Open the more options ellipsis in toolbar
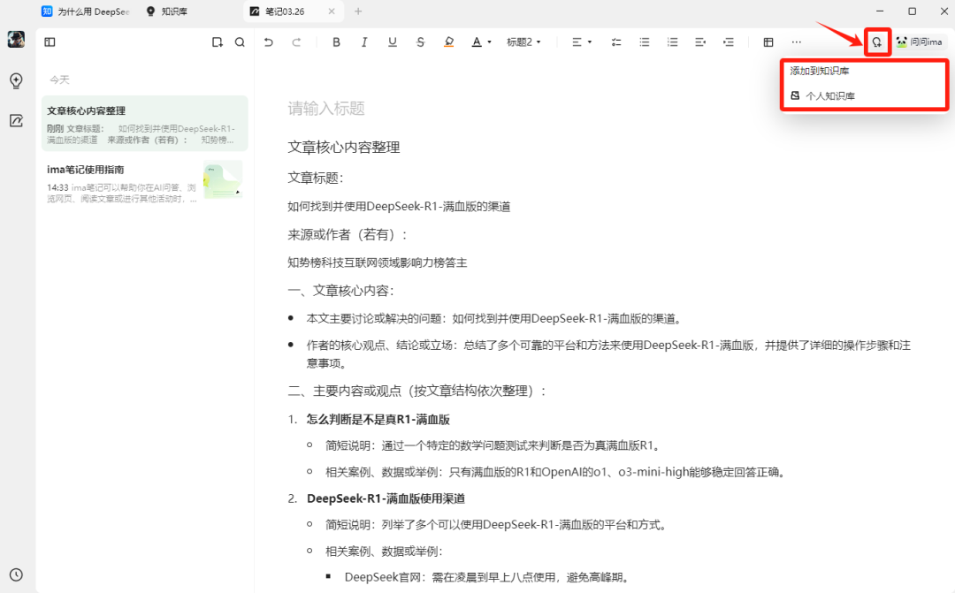955x593 pixels. (x=797, y=42)
